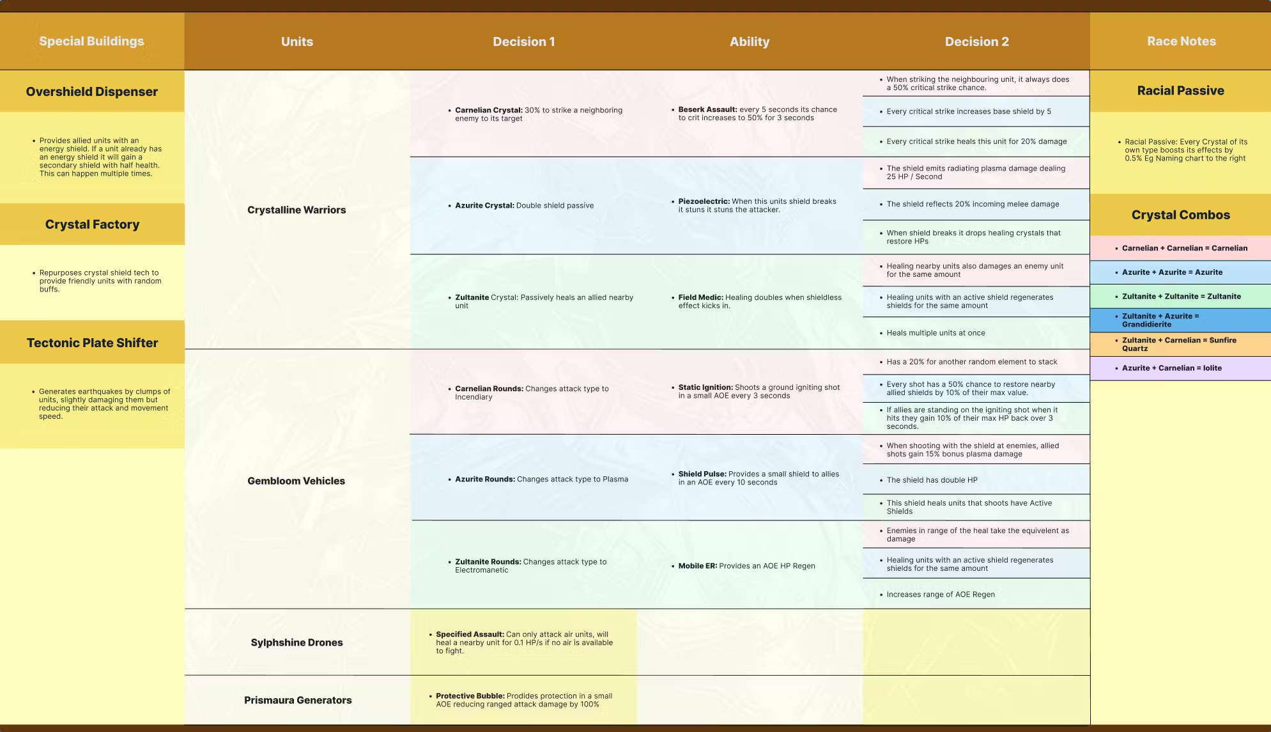This screenshot has height=732, width=1271.
Task: Select the Sylphshine Drones row label
Action: tap(297, 642)
